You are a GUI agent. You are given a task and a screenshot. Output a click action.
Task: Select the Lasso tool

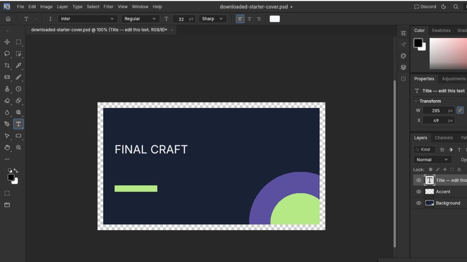click(7, 54)
